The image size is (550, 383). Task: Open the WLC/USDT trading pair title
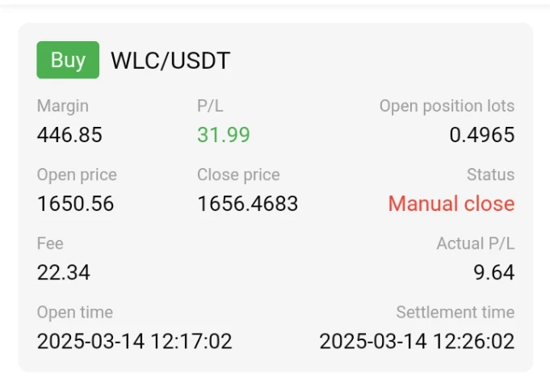pos(170,61)
